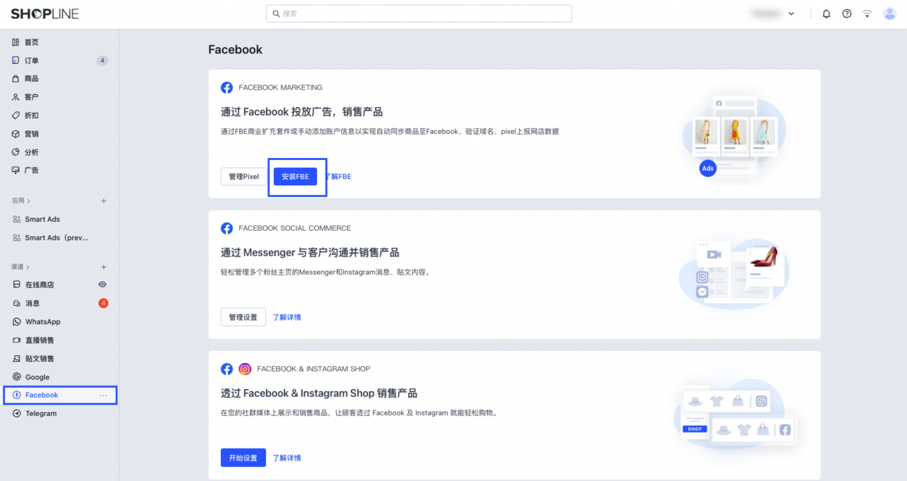Open the account name dropdown in header
Image resolution: width=907 pixels, height=481 pixels.
pos(772,13)
